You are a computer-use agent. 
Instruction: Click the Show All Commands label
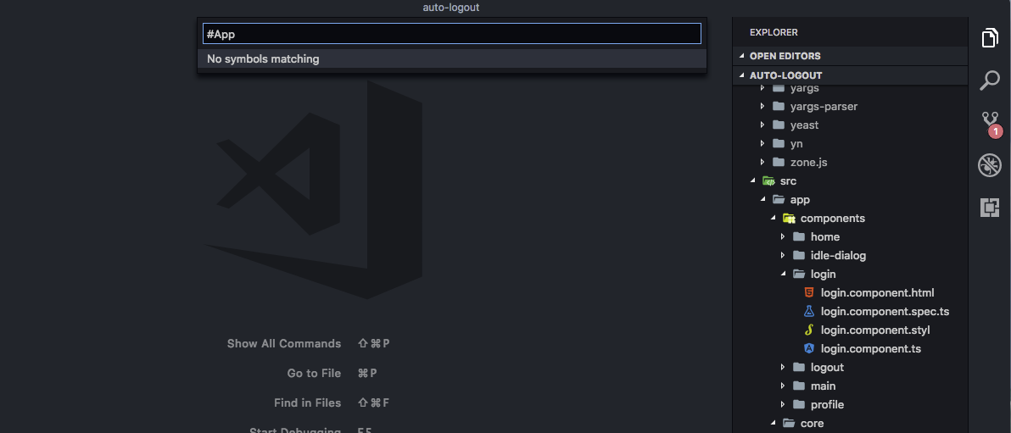point(283,343)
